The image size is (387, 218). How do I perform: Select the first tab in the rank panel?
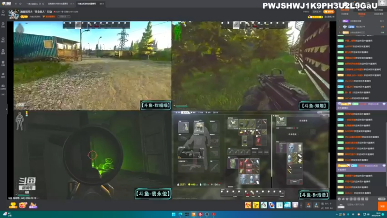(344, 14)
